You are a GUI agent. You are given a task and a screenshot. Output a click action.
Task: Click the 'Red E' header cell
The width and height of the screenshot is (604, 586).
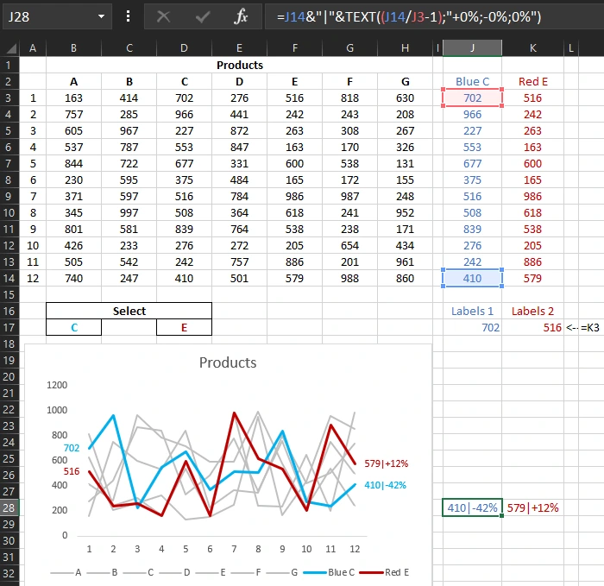tap(532, 82)
